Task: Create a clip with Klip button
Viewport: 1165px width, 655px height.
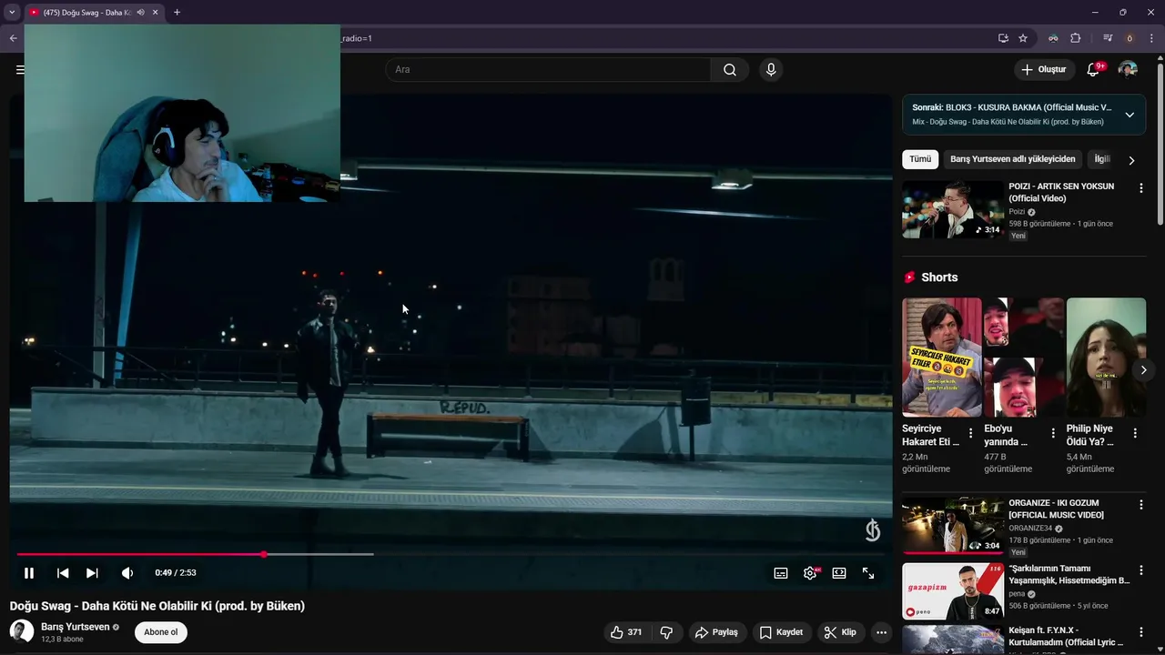Action: click(x=840, y=632)
